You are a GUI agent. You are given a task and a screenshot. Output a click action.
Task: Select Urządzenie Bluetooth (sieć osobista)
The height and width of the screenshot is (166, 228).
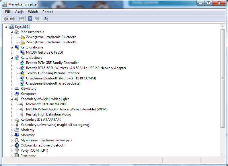[53, 83]
